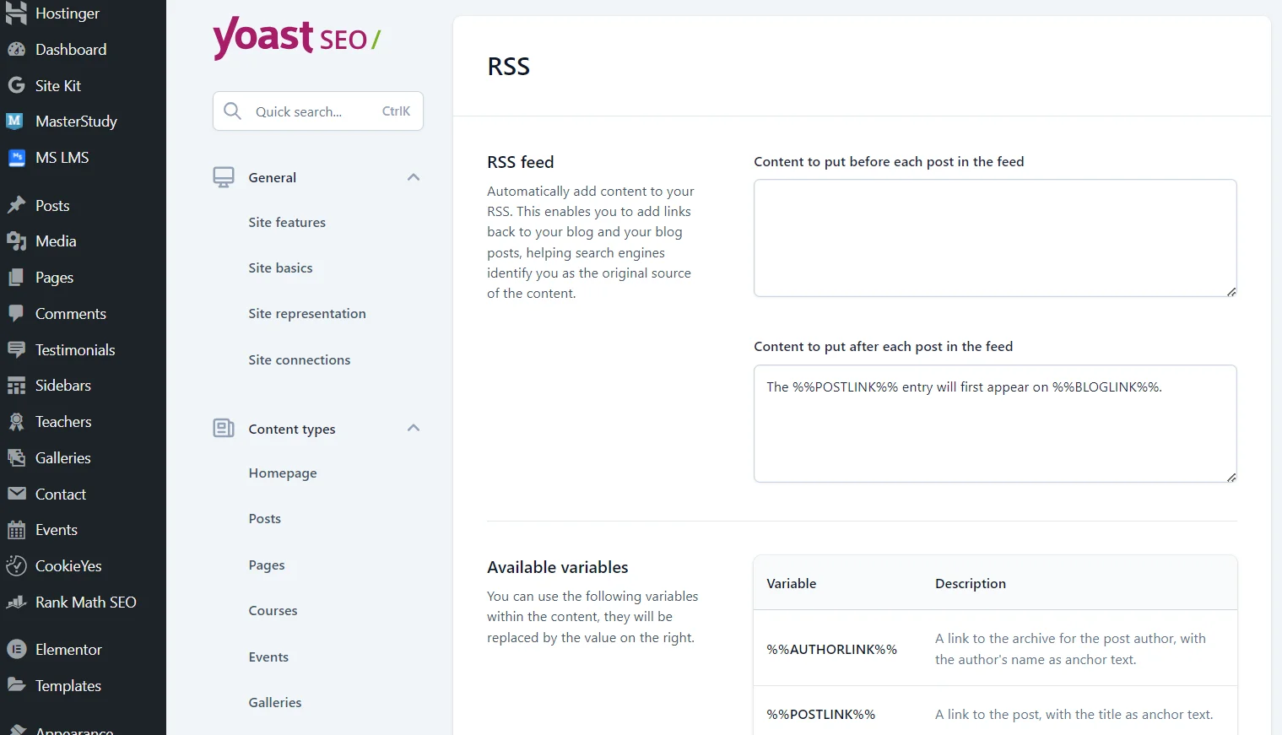Collapse the Content types section chevron

point(414,428)
